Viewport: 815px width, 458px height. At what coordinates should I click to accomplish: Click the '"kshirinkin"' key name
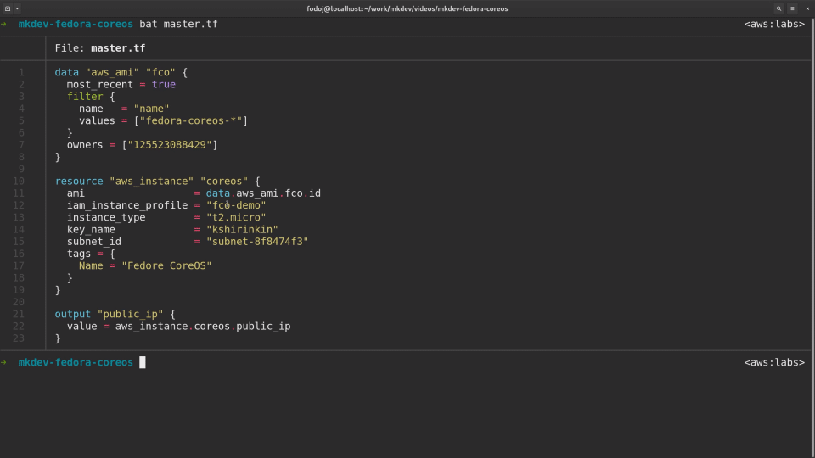tap(242, 230)
